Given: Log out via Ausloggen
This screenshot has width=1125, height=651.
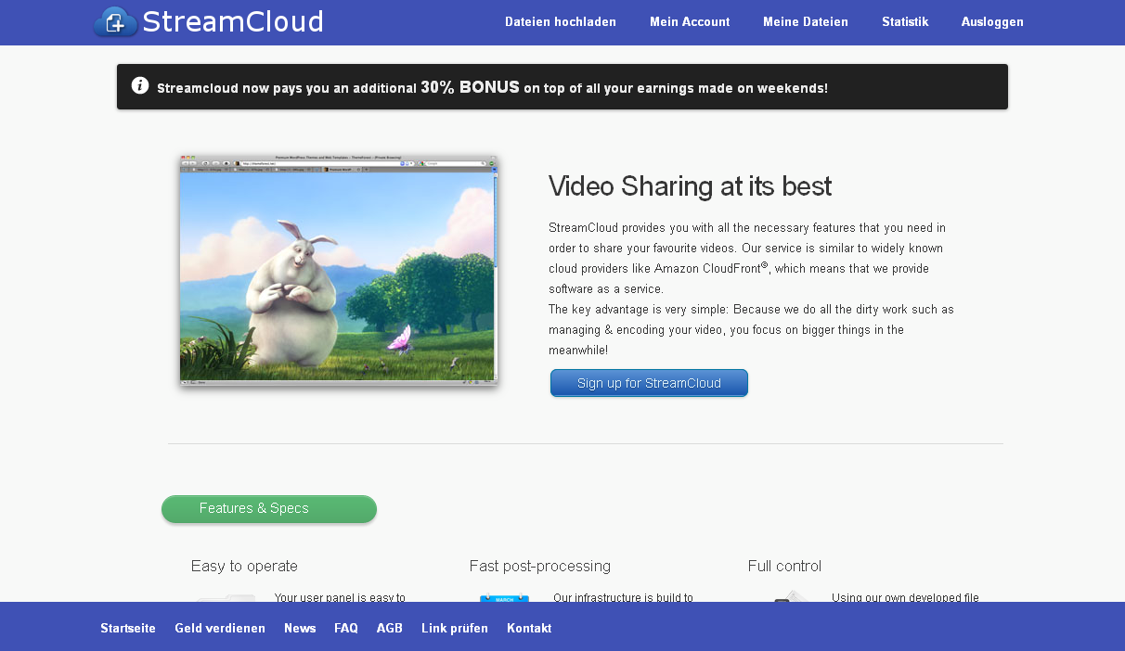Looking at the screenshot, I should (992, 22).
